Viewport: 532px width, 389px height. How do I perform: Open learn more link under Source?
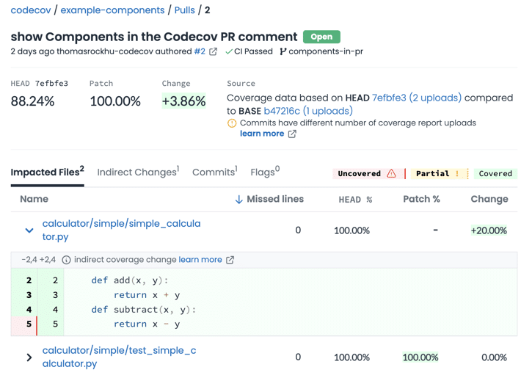pos(262,134)
